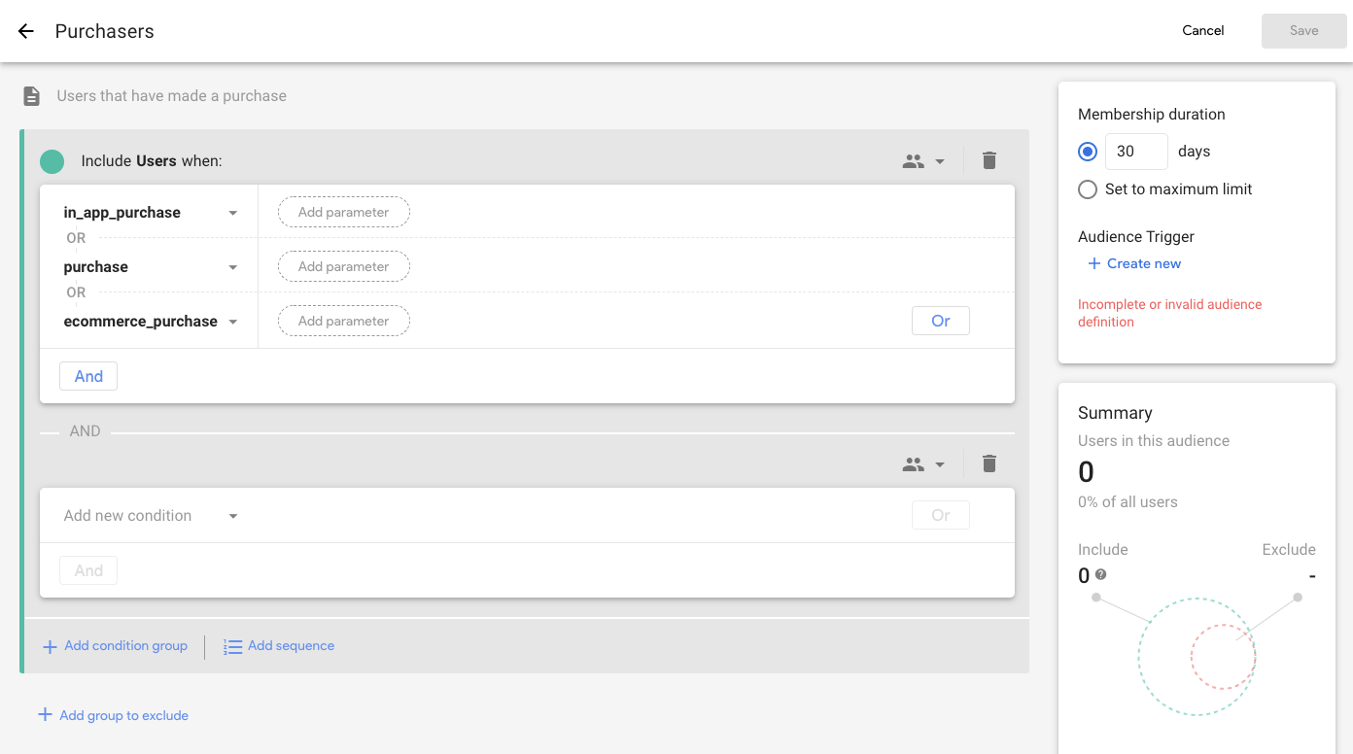1353x754 pixels.
Task: Select the Set to maximum limit option
Action: coord(1088,189)
